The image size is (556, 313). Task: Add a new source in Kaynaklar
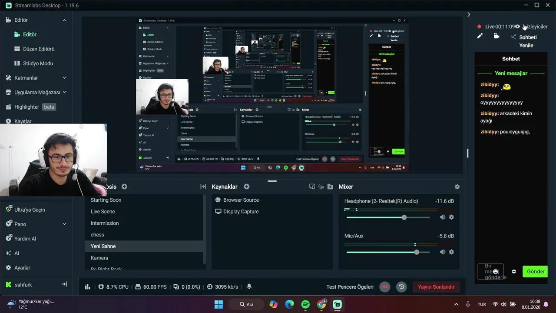tap(247, 186)
